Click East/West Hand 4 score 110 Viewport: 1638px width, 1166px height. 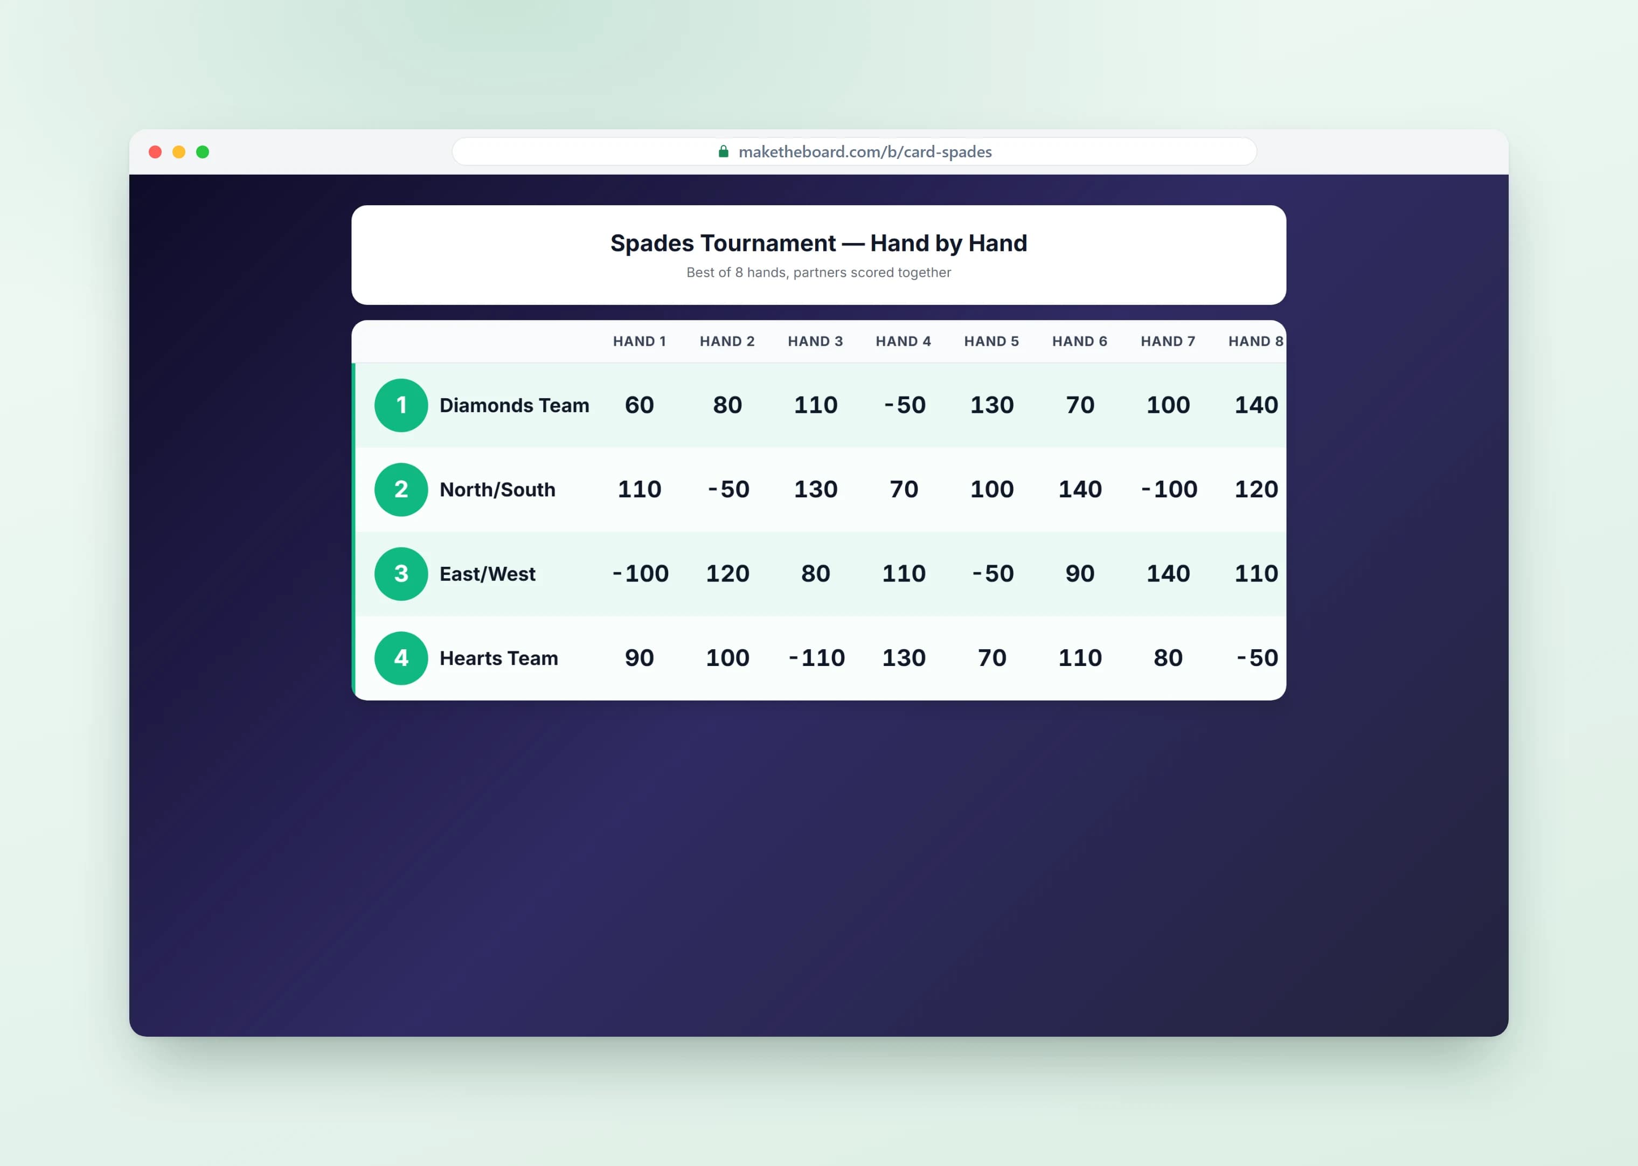tap(904, 574)
